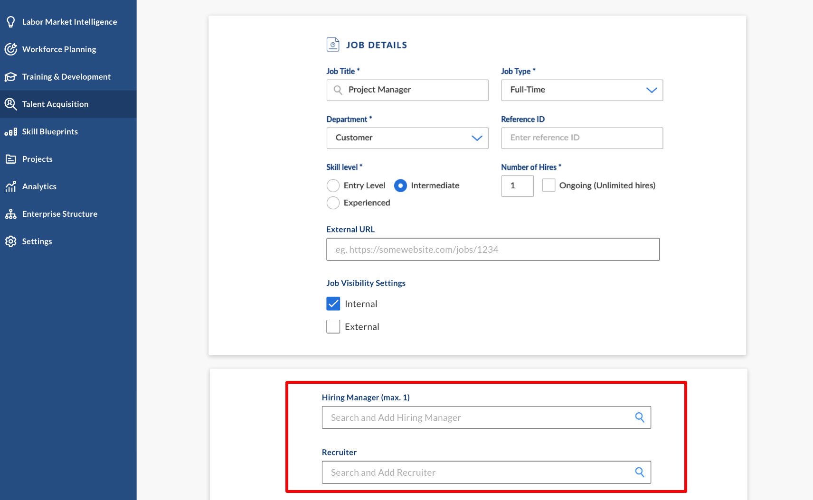Click the Workforce Planning target icon

pyautogui.click(x=10, y=49)
